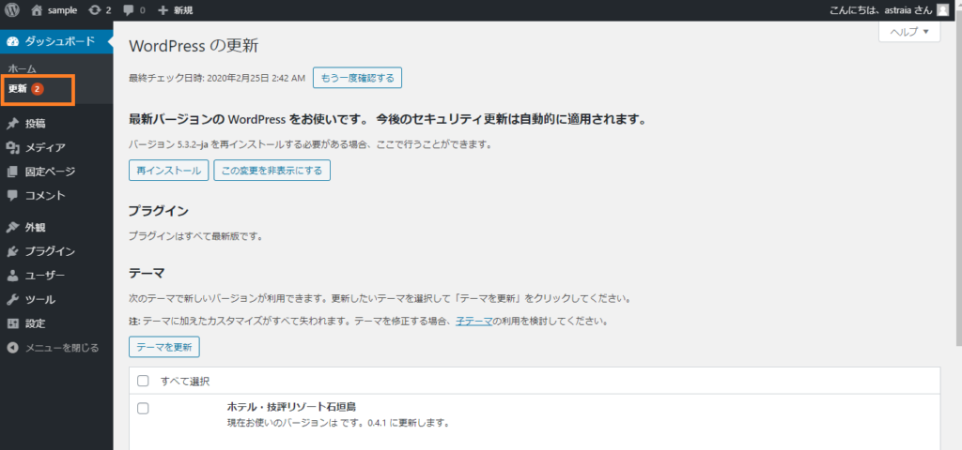Open the 子テーマ link
962x450 pixels.
pos(475,321)
